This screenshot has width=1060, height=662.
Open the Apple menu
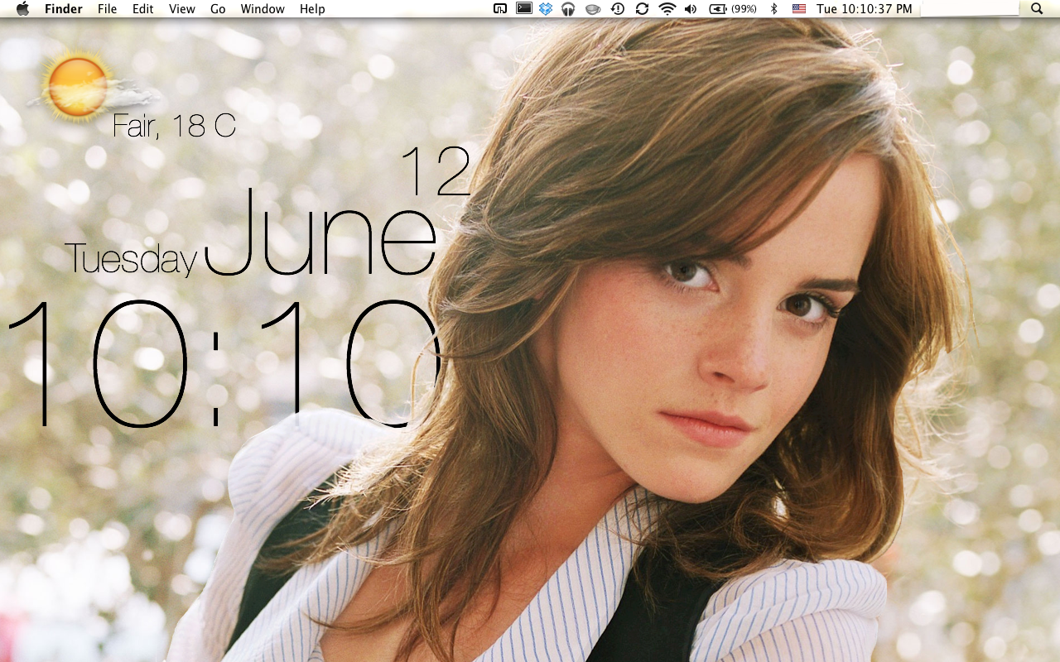pos(22,9)
